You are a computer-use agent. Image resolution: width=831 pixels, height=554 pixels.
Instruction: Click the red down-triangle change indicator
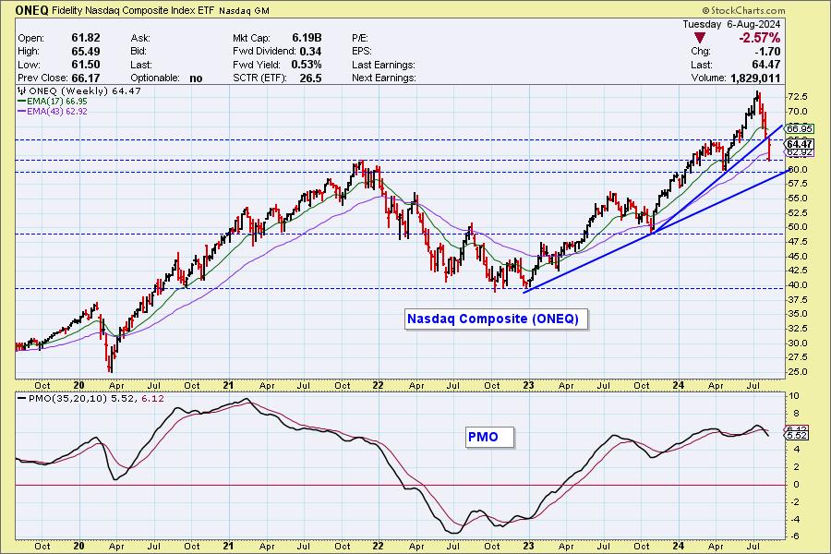(x=700, y=38)
